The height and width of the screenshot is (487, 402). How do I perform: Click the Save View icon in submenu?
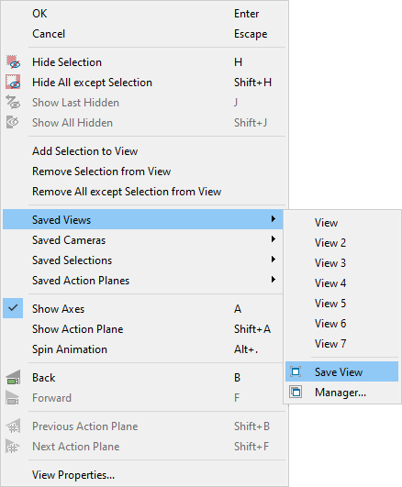tap(296, 371)
